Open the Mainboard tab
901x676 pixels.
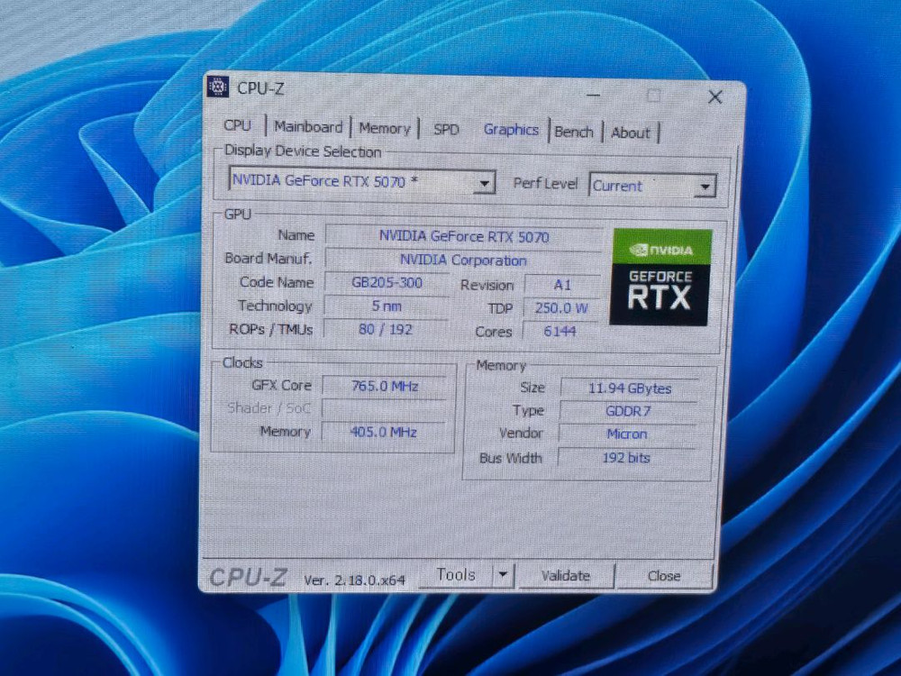tap(308, 127)
